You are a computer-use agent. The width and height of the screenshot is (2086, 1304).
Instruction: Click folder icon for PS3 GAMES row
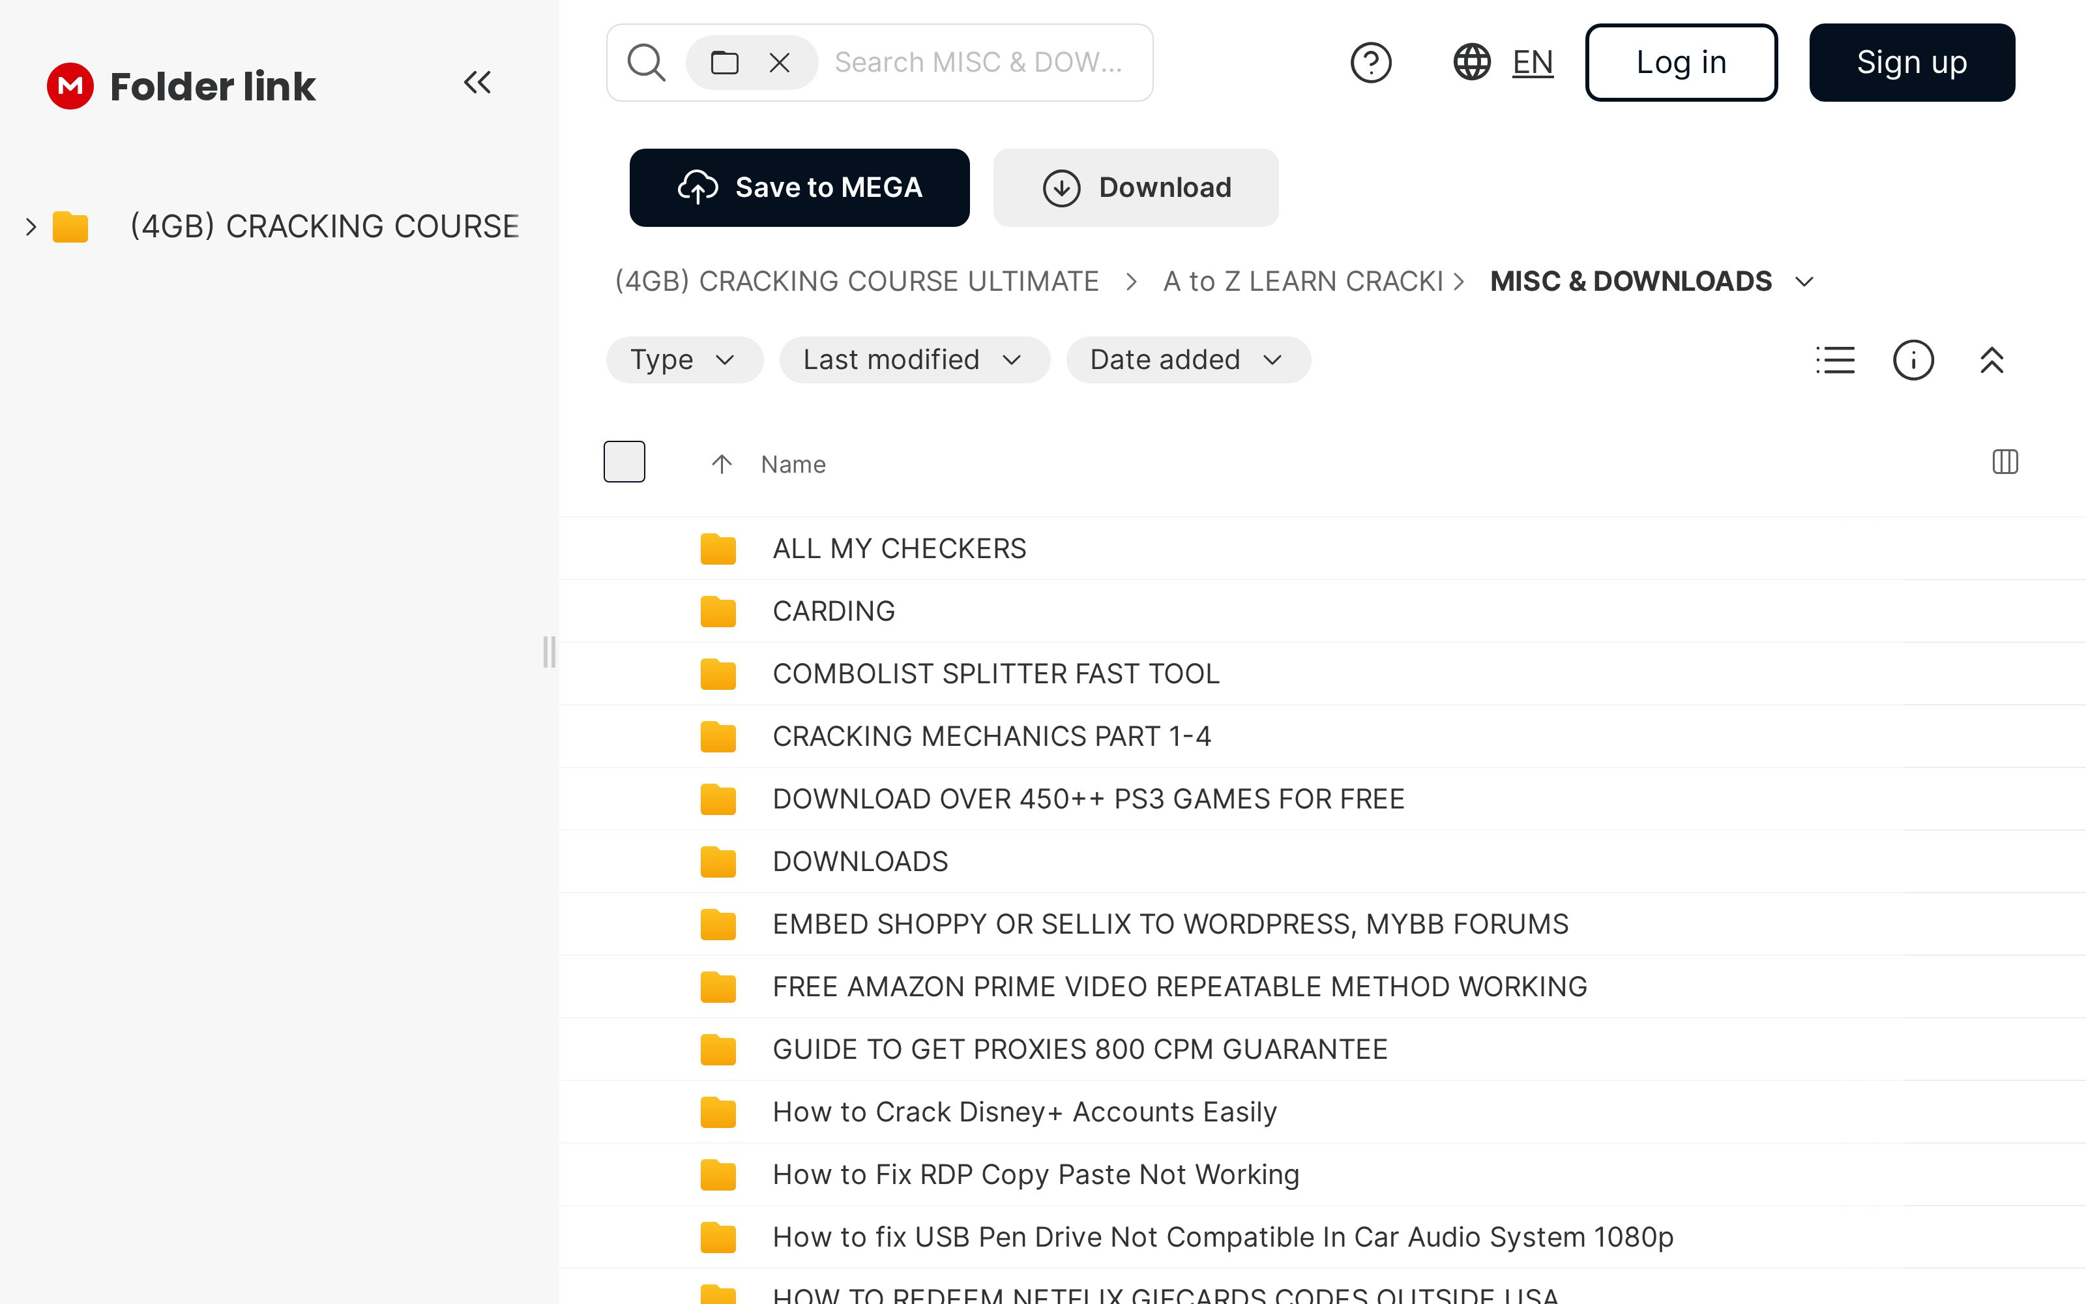(x=718, y=799)
